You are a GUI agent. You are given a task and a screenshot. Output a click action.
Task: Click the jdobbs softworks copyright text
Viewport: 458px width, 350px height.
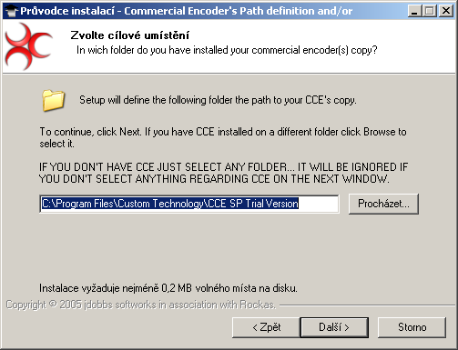tap(140, 305)
